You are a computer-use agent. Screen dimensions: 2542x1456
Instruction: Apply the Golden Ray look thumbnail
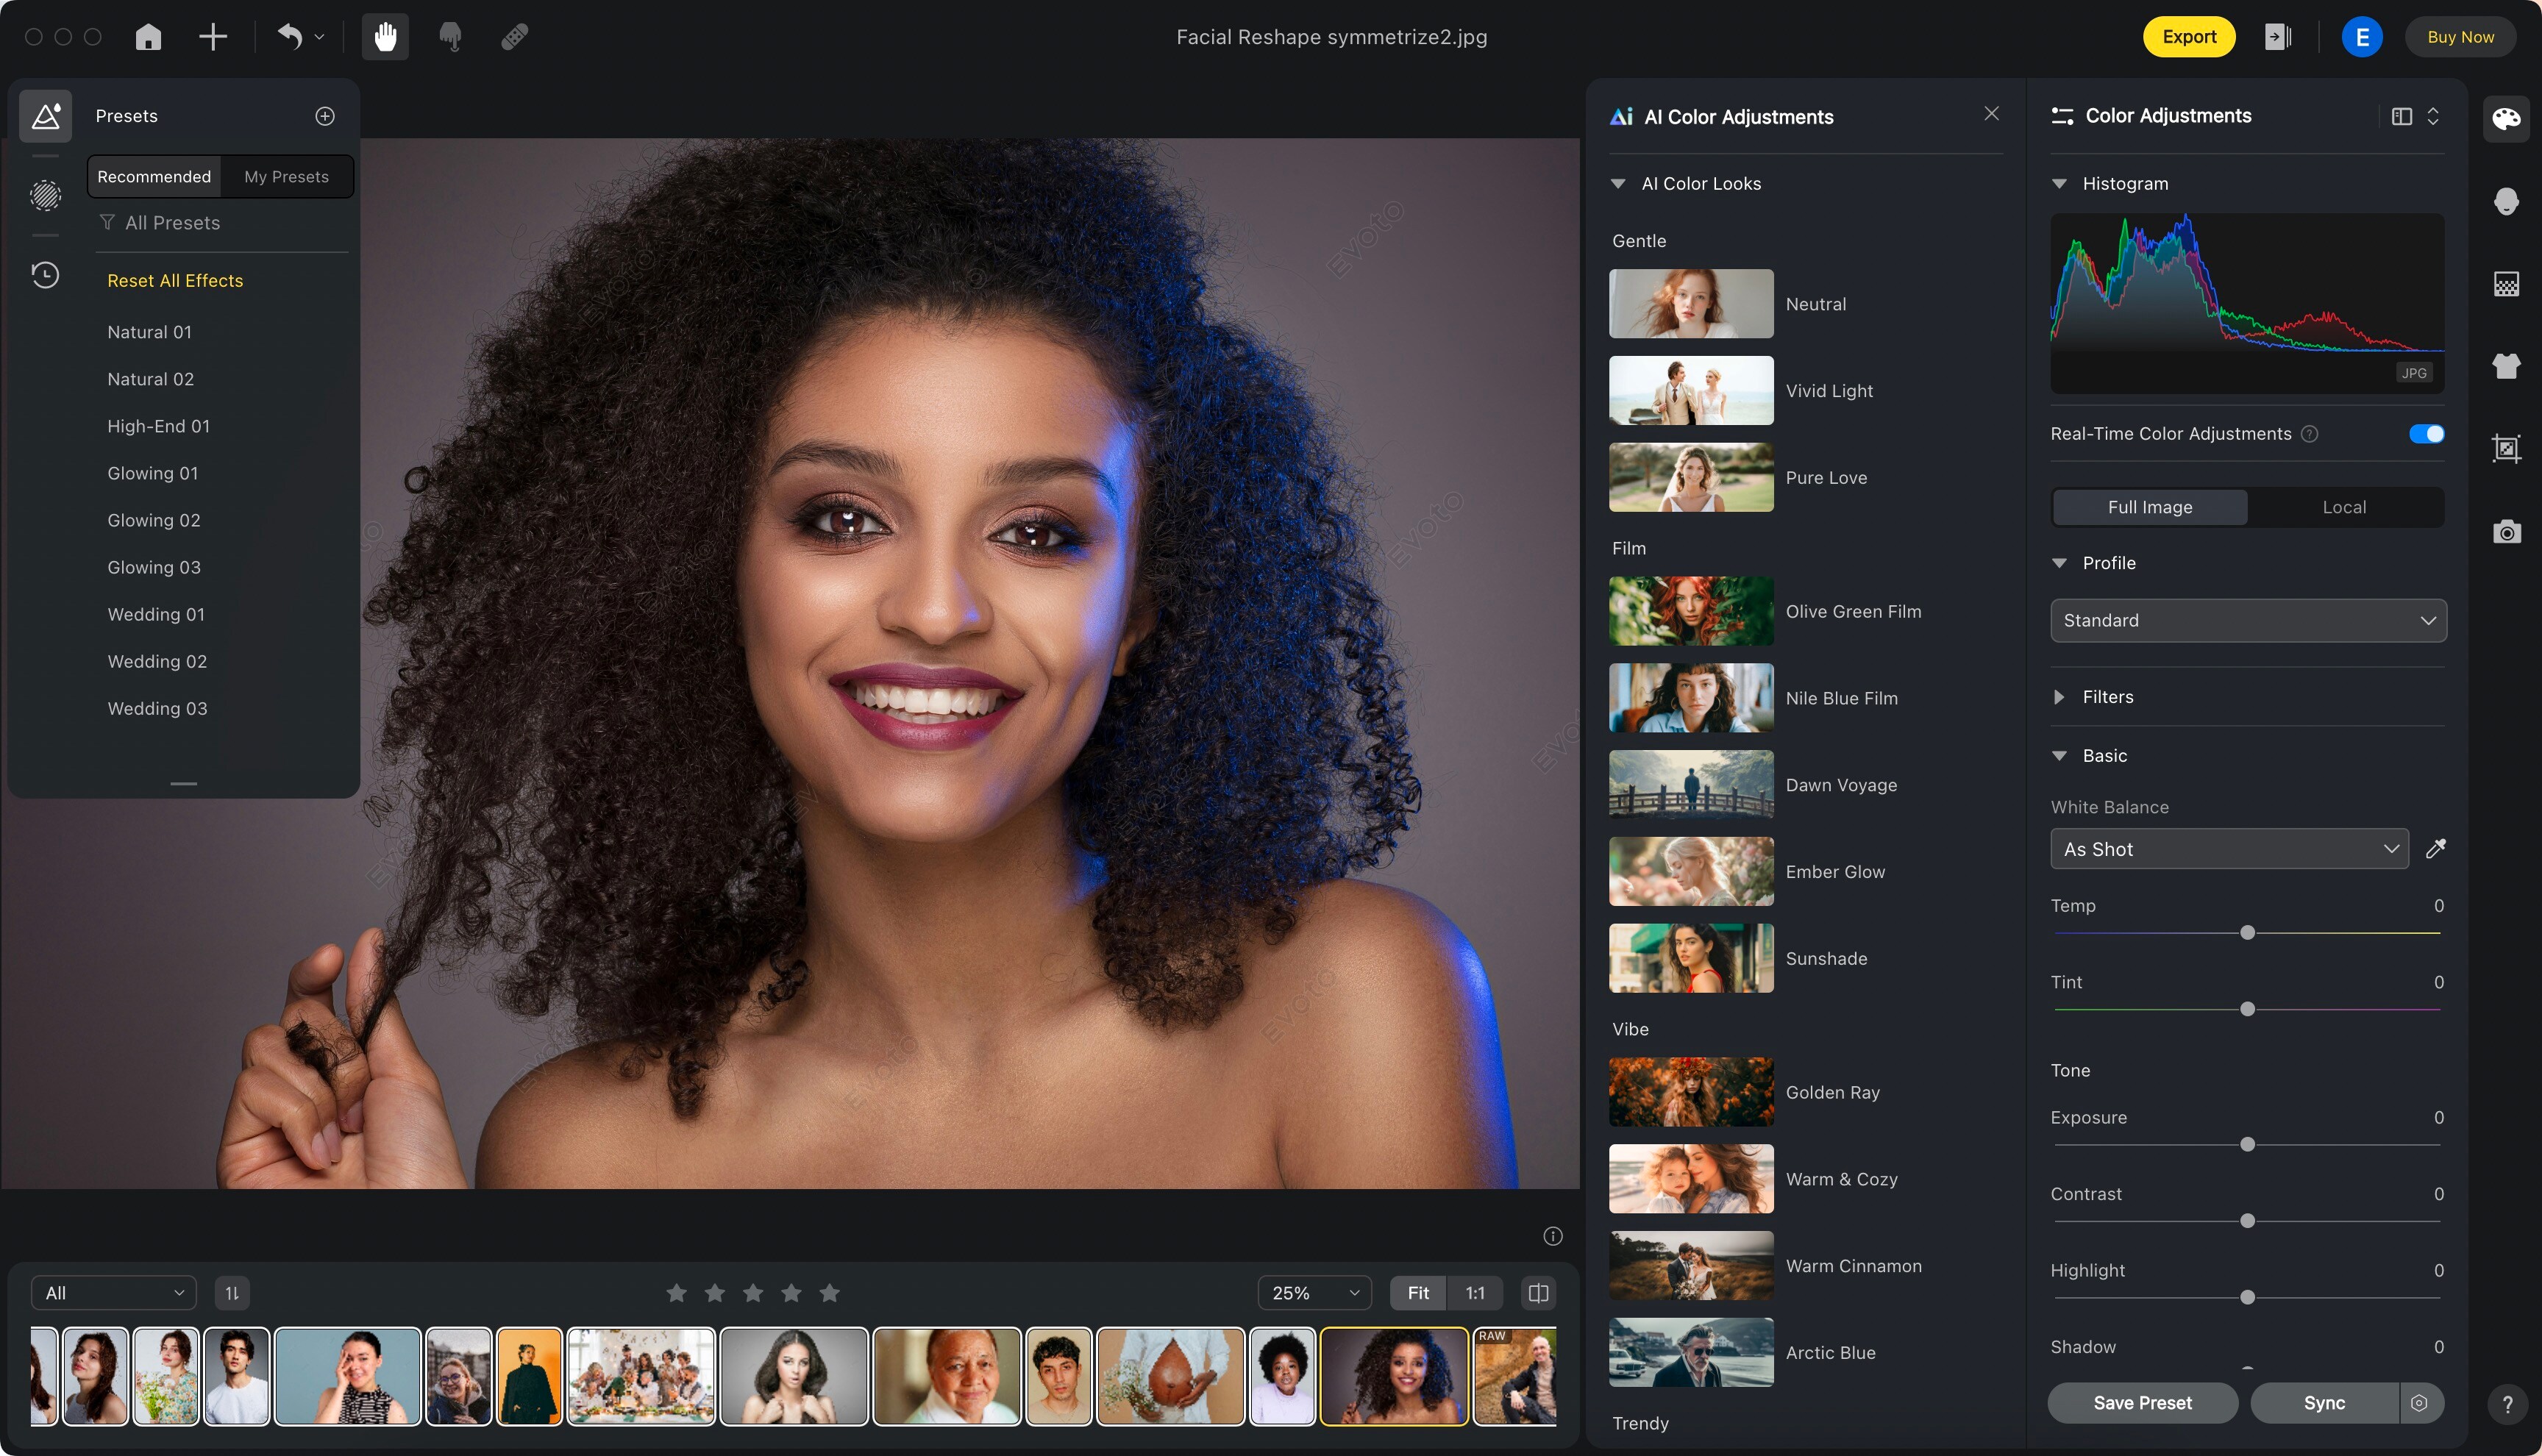(1691, 1092)
